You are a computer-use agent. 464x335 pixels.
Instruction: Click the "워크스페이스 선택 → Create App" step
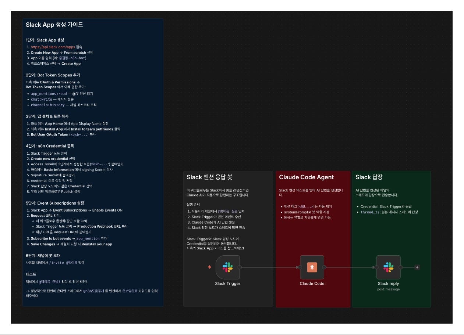click(x=56, y=64)
